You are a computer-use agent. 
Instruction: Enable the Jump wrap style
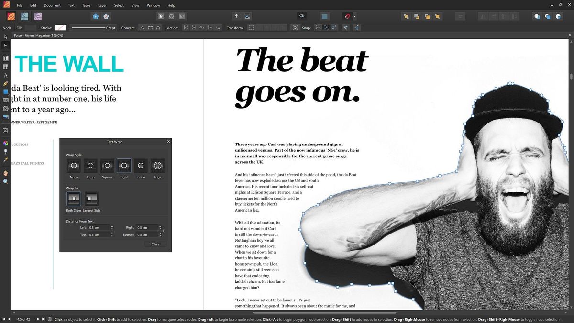click(90, 167)
